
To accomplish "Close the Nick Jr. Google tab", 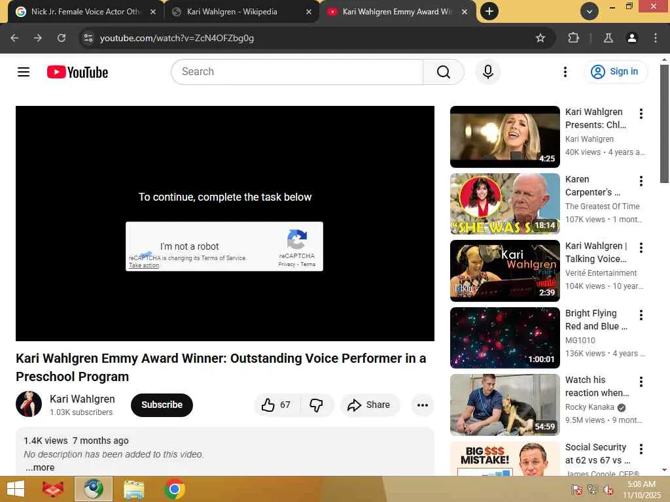I will coord(153,12).
